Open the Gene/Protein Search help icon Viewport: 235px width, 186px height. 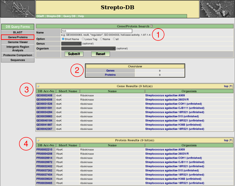[151, 26]
